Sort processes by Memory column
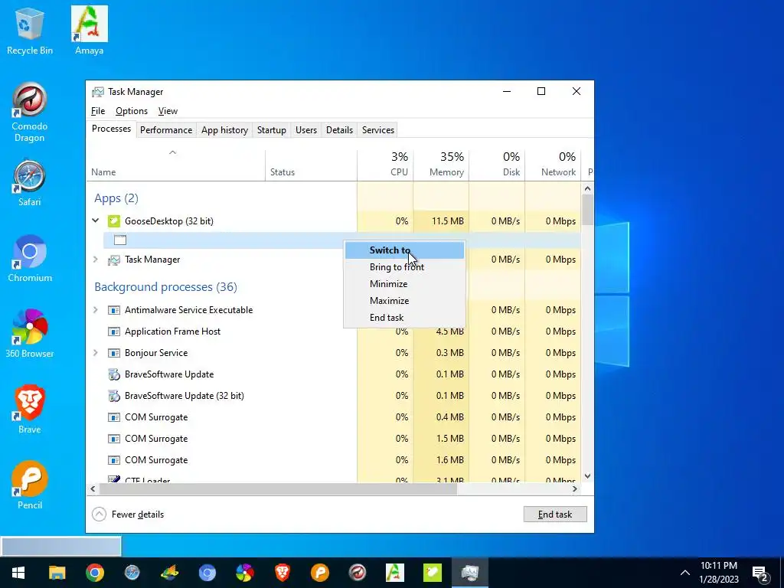Viewport: 784px width, 588px height. 442,165
